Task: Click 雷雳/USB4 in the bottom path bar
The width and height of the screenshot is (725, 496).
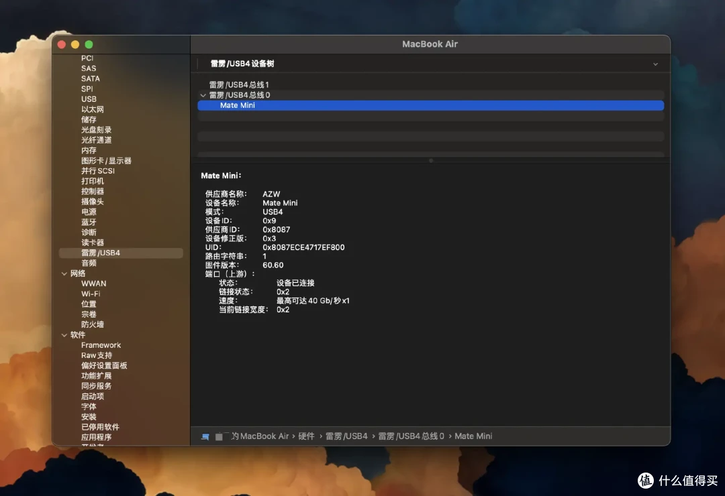Action: (x=346, y=436)
